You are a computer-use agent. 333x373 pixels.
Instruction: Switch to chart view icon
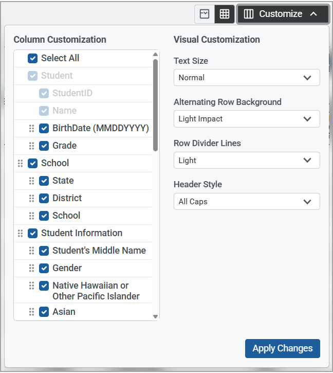click(x=205, y=14)
